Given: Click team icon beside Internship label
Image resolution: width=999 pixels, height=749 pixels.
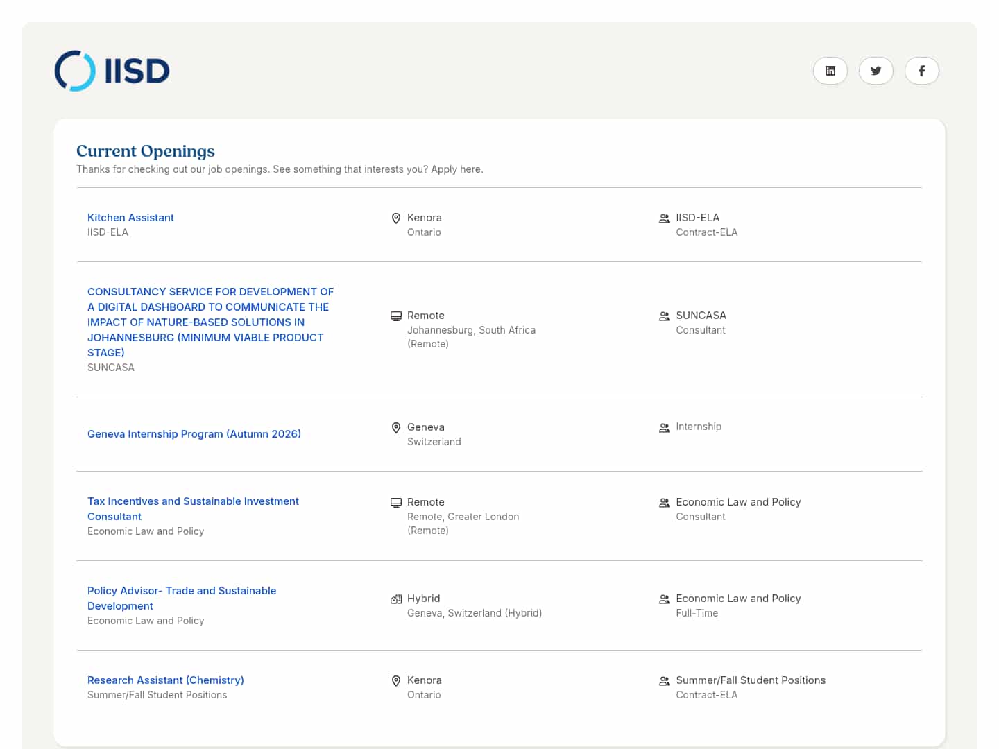Looking at the screenshot, I should click(665, 428).
